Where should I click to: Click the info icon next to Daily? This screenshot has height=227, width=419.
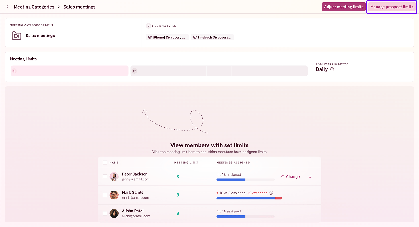(332, 69)
